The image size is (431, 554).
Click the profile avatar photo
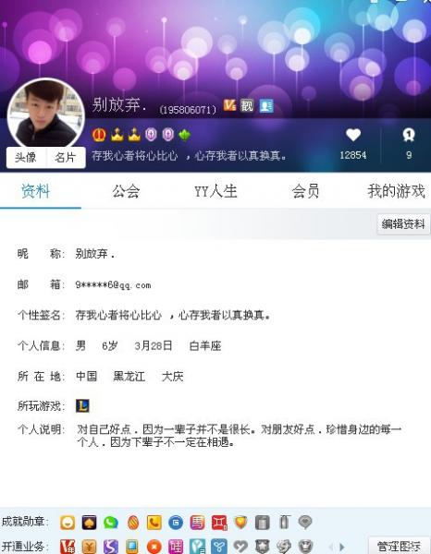46,113
